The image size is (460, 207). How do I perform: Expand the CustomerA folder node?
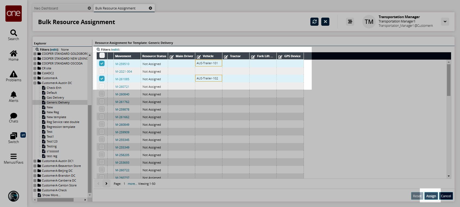[35, 78]
